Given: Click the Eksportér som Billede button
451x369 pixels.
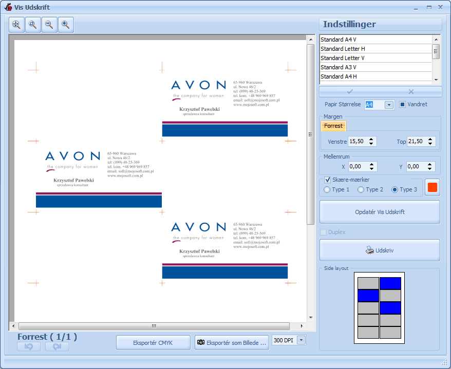Looking at the screenshot, I should (x=232, y=343).
